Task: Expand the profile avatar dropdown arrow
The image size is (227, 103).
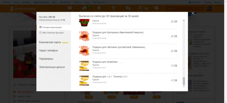Action: 214,8
